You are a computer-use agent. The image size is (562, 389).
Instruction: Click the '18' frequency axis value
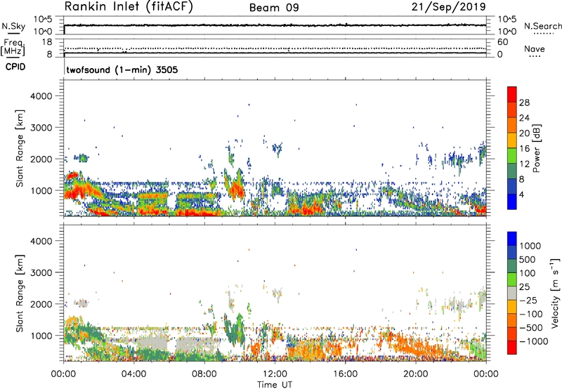46,42
